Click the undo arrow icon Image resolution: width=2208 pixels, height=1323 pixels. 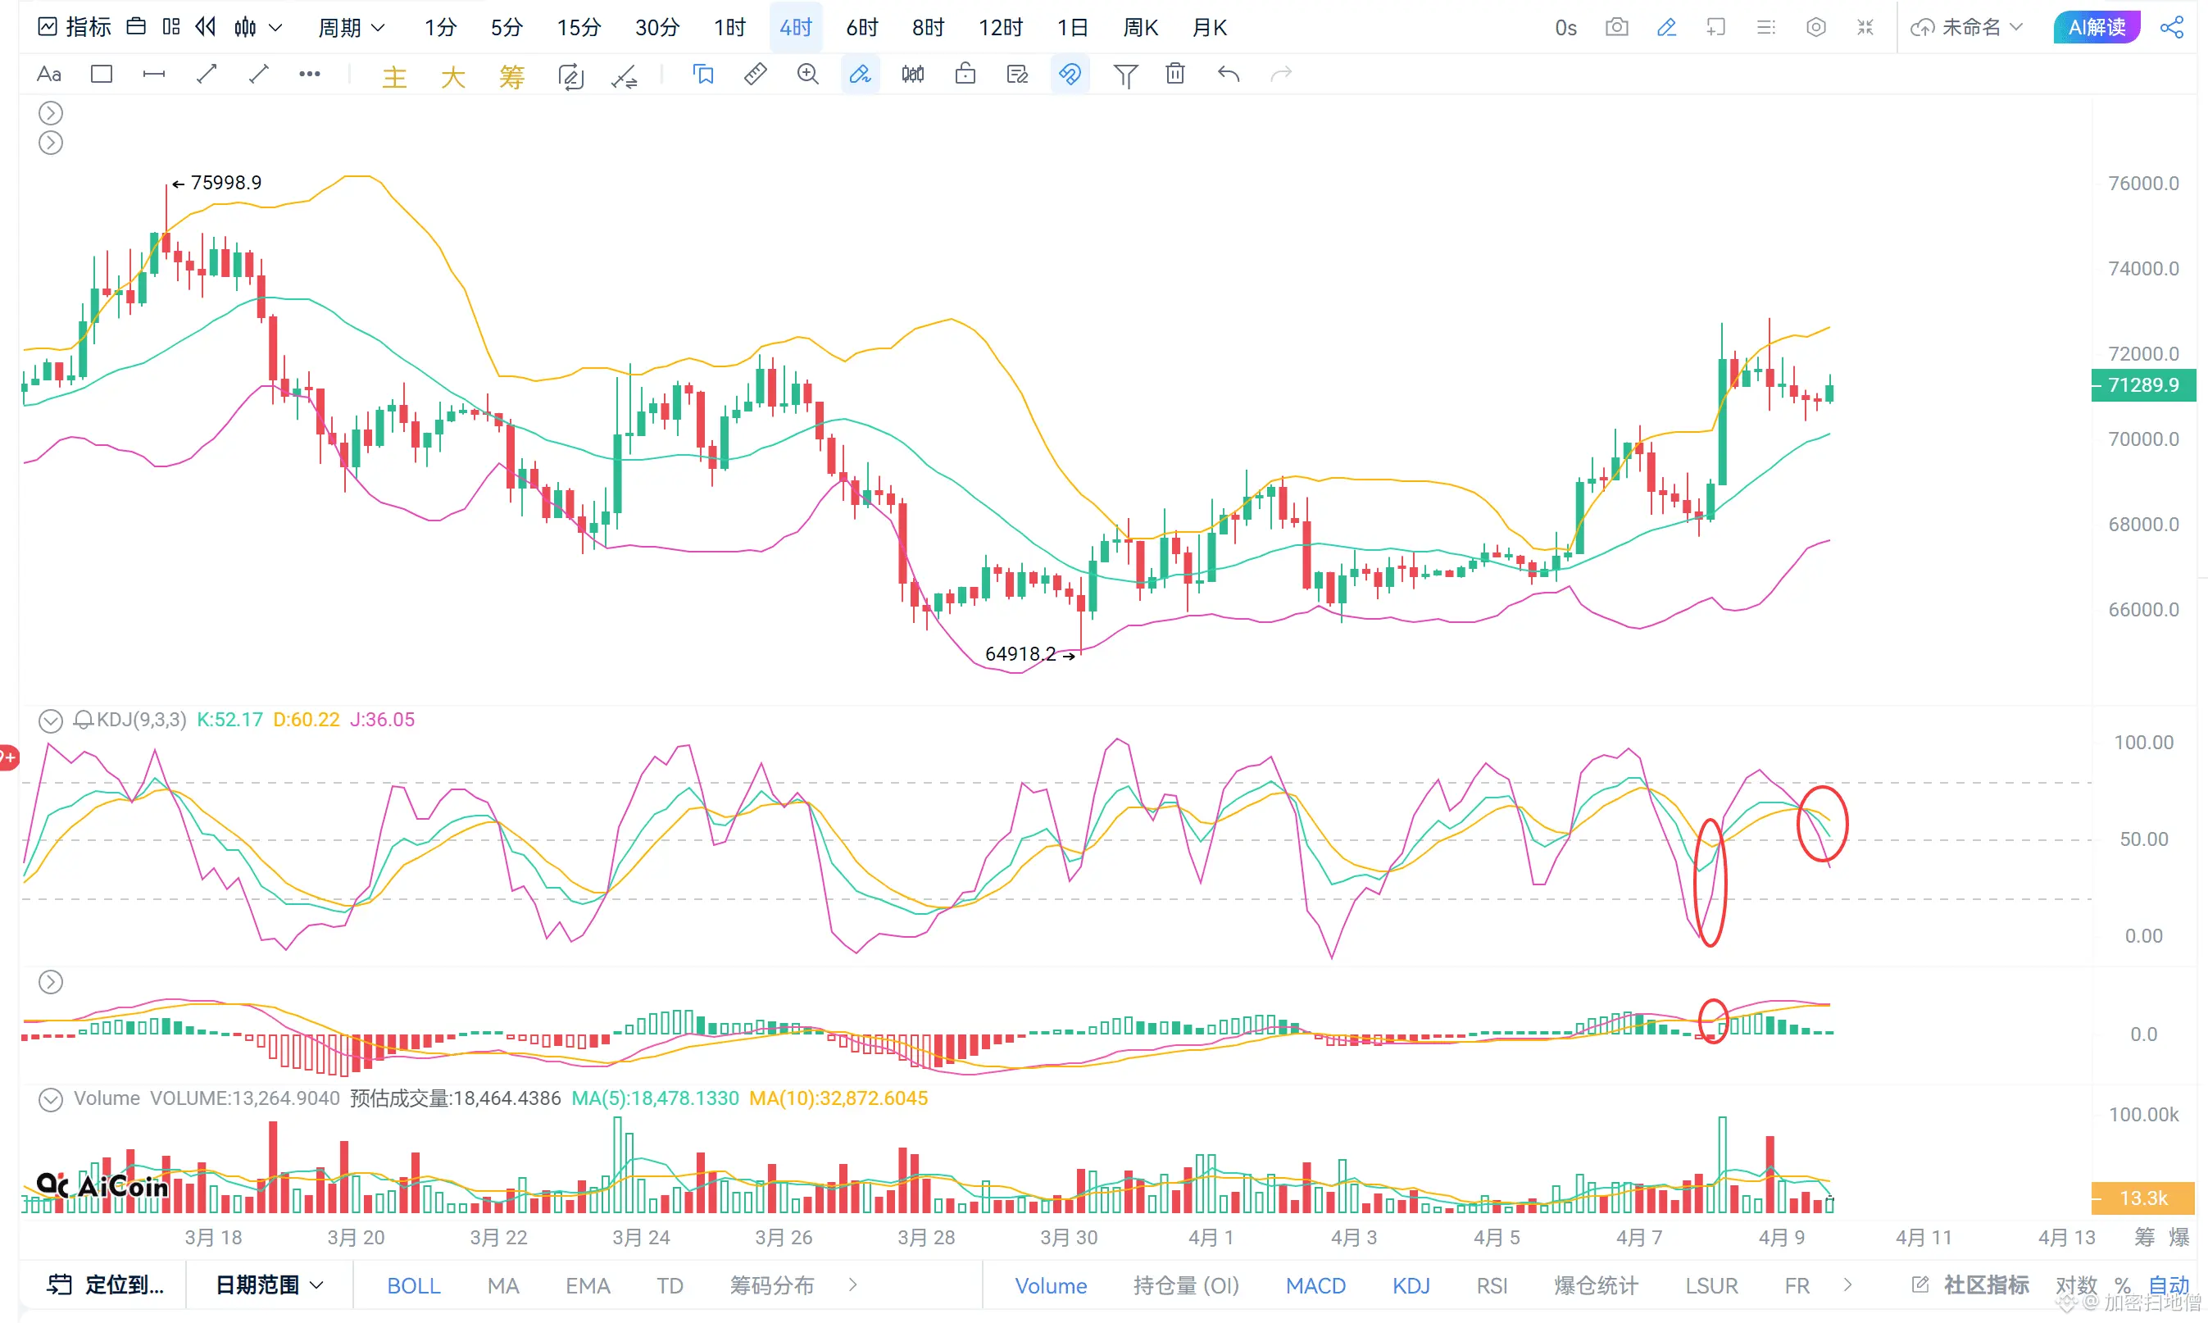[x=1229, y=75]
